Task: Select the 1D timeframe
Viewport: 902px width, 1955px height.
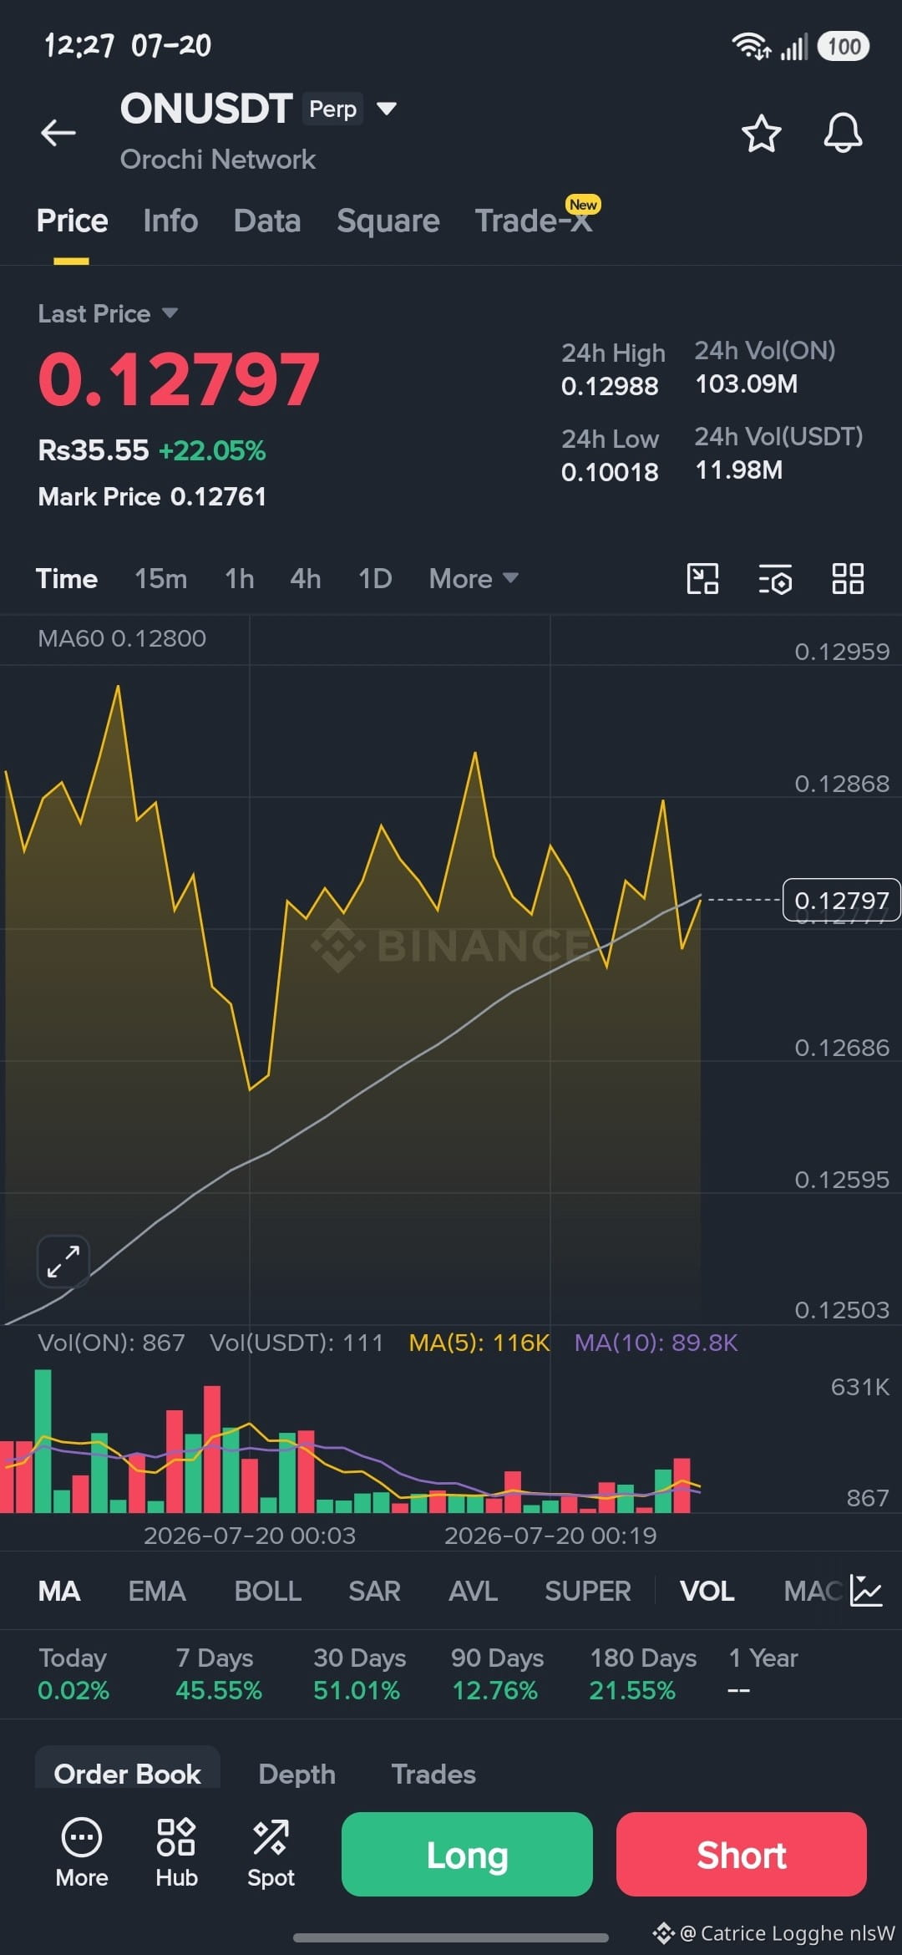Action: pos(375,578)
